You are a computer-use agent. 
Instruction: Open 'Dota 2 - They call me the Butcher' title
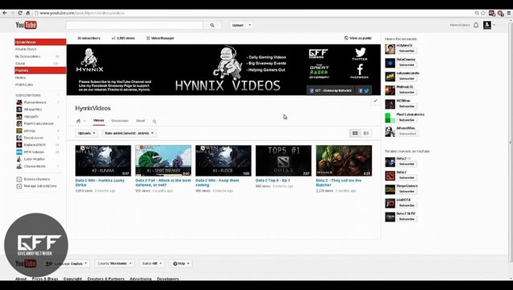tap(339, 183)
